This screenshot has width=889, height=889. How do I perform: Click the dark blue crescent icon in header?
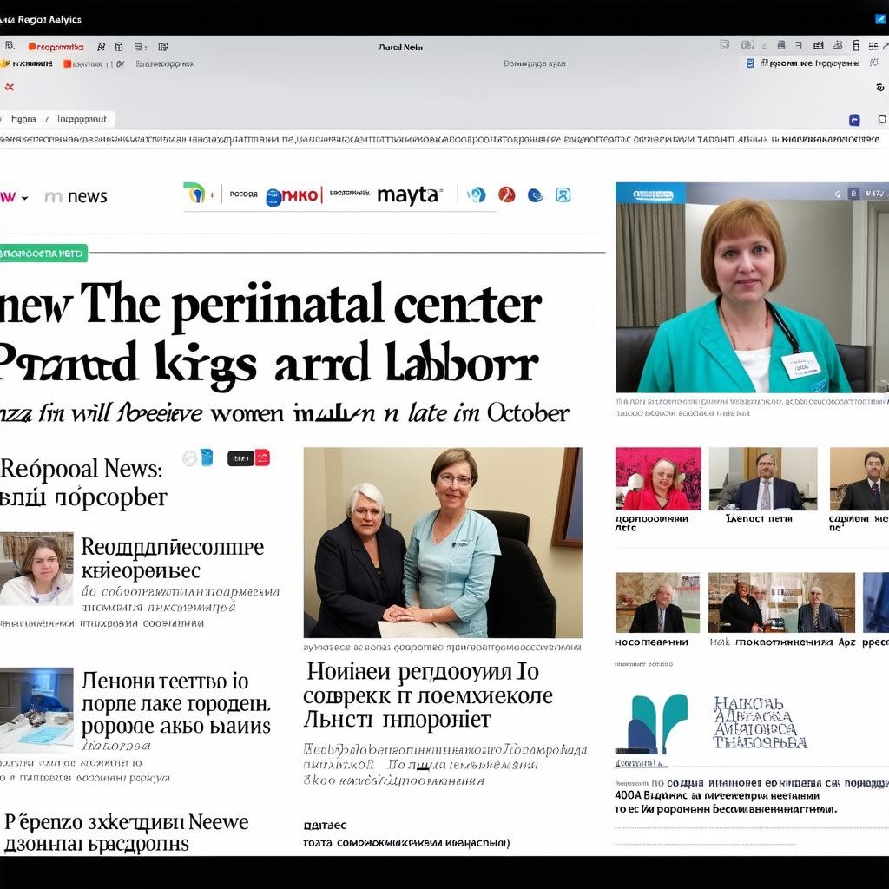pos(536,194)
